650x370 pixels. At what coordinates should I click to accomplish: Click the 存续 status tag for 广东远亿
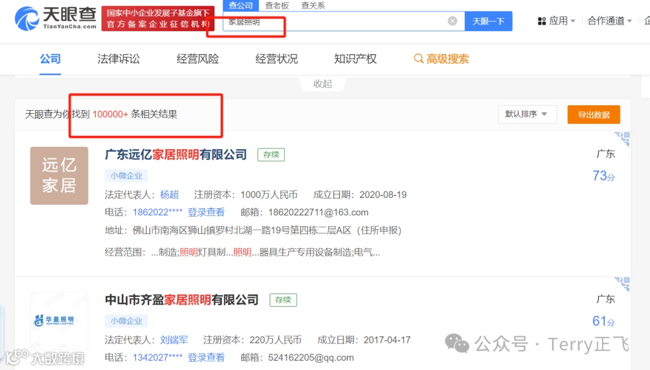click(271, 155)
